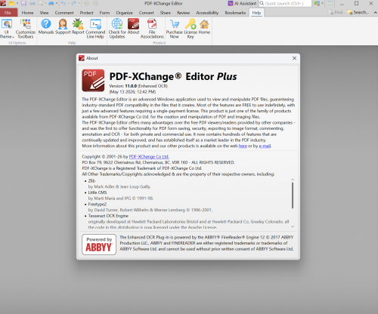This screenshot has height=314, width=378.
Task: Open the File menu
Action: [x=8, y=13]
